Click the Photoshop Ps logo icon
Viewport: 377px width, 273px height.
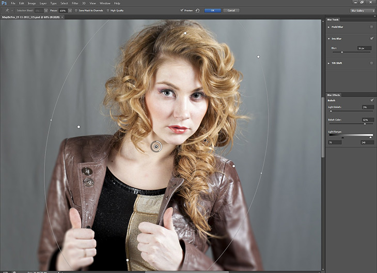(4, 3)
